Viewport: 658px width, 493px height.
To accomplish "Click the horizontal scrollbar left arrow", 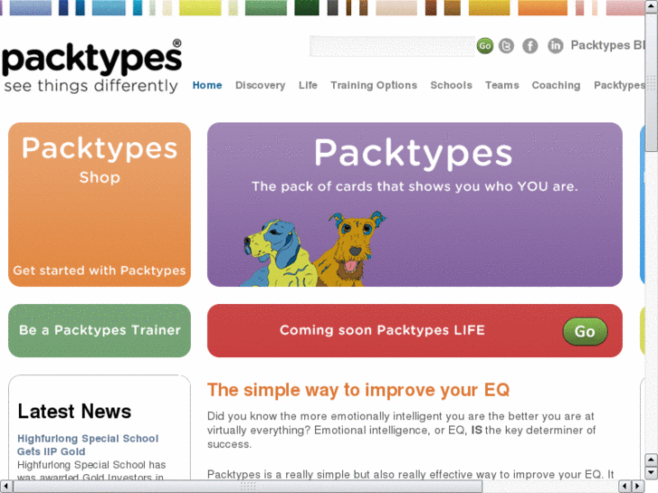I will tap(5, 487).
